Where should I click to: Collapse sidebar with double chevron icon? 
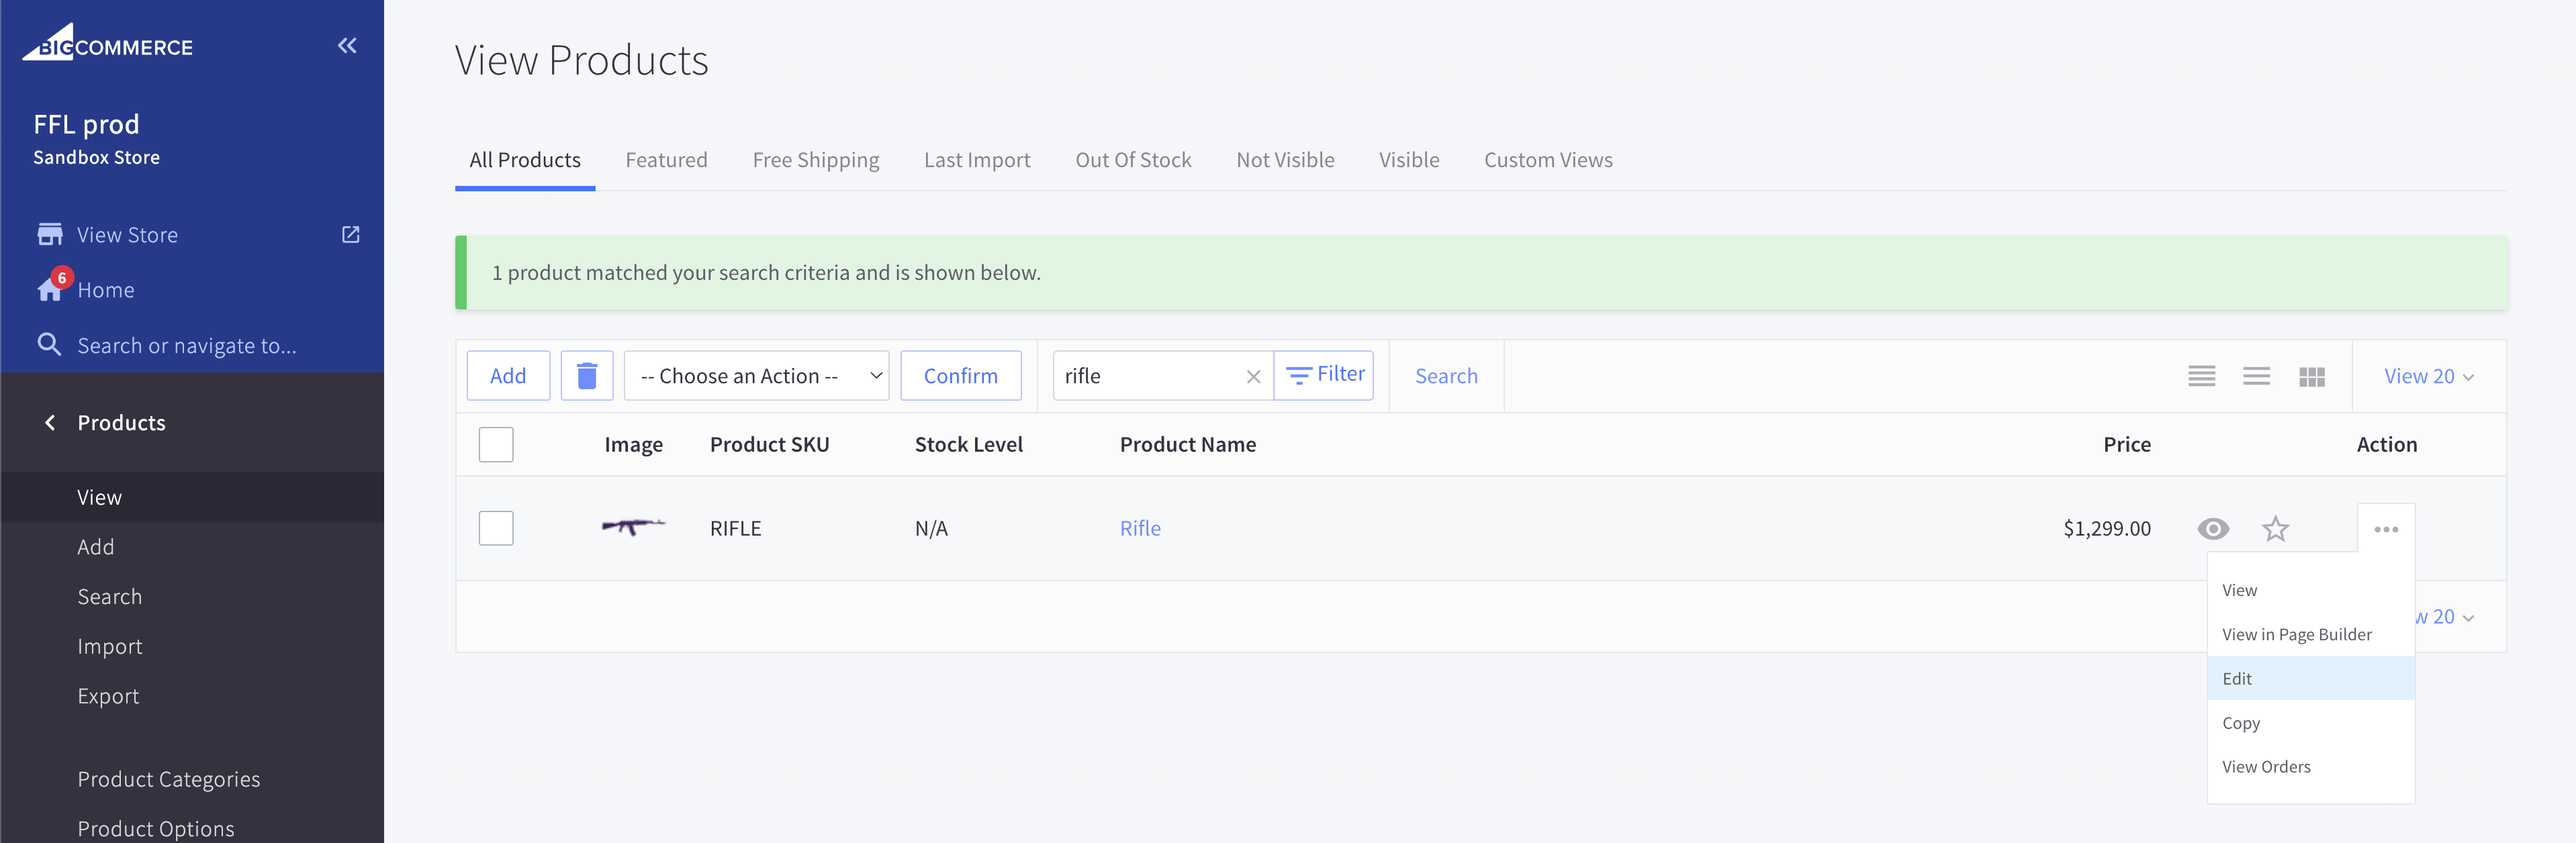pos(347,45)
